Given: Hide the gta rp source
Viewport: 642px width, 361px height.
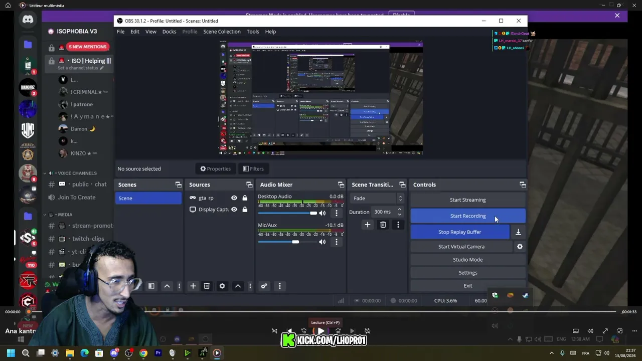Looking at the screenshot, I should (234, 198).
